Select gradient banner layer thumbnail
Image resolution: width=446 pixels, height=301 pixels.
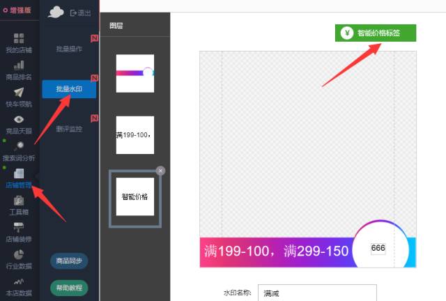[x=135, y=73]
